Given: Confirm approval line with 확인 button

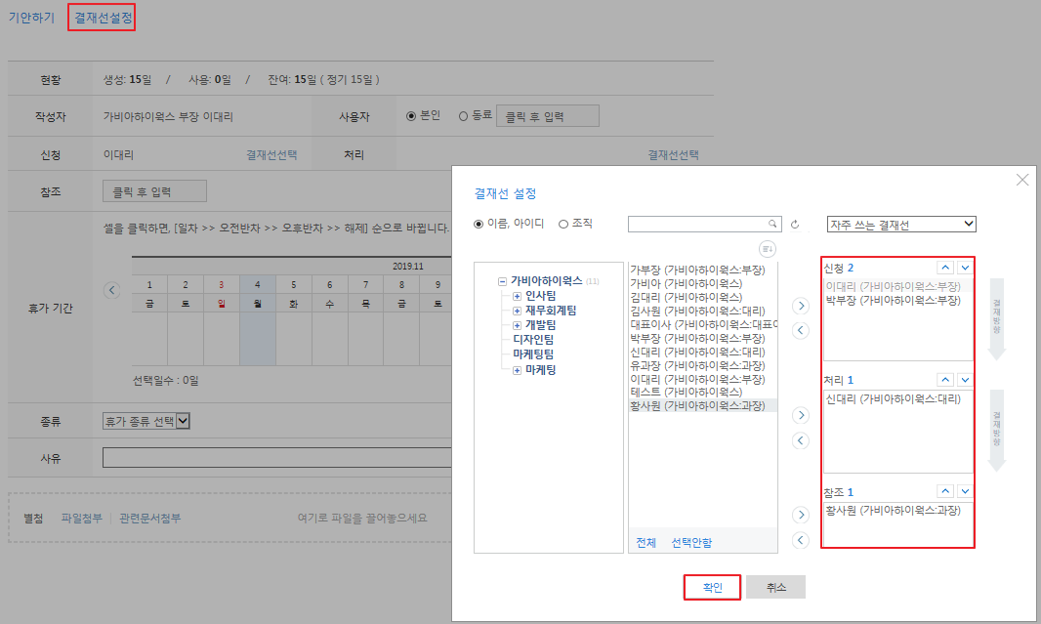Looking at the screenshot, I should pos(712,587).
